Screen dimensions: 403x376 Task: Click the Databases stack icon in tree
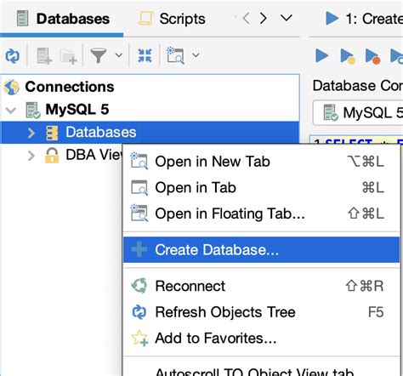[52, 133]
